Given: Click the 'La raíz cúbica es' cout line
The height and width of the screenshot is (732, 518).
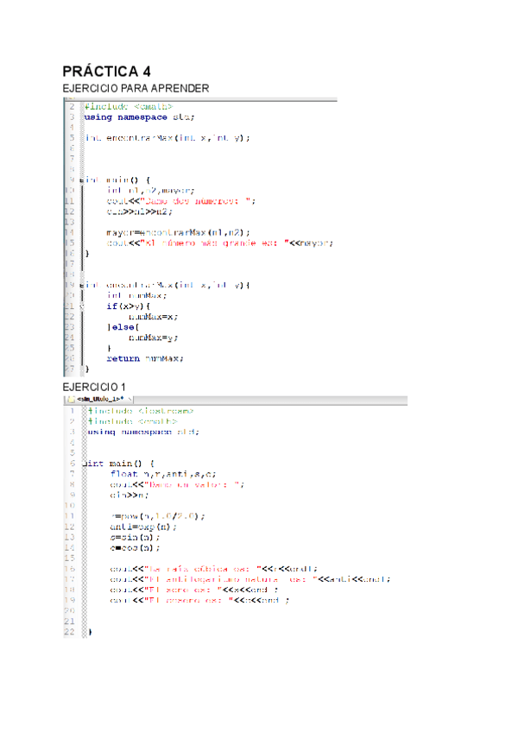Looking at the screenshot, I should (213, 569).
